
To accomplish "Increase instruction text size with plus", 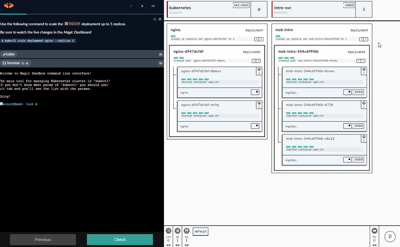I will [160, 19].
